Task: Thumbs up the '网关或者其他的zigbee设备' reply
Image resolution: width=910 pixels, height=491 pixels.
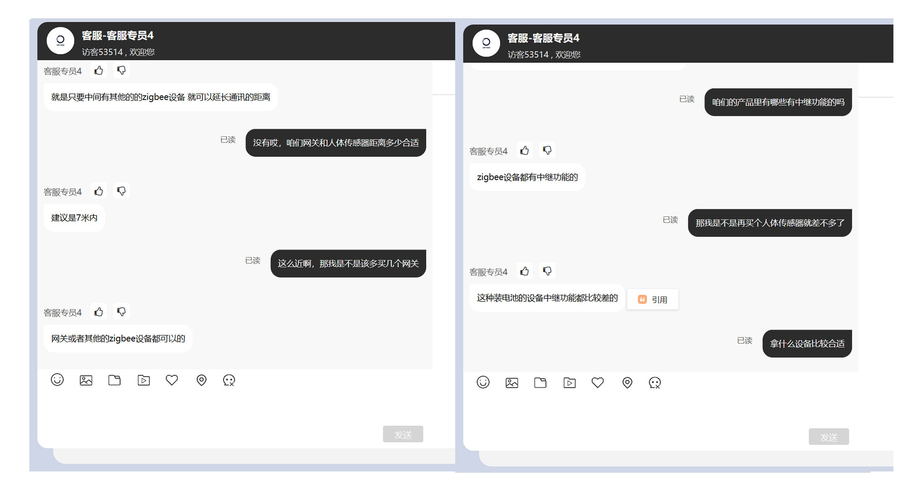Action: [99, 312]
